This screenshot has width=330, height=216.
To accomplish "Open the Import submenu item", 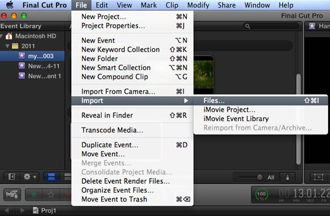I will [x=133, y=101].
